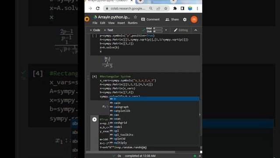
Task: Share the notebook via Share button
Action: pyautogui.click(x=172, y=19)
